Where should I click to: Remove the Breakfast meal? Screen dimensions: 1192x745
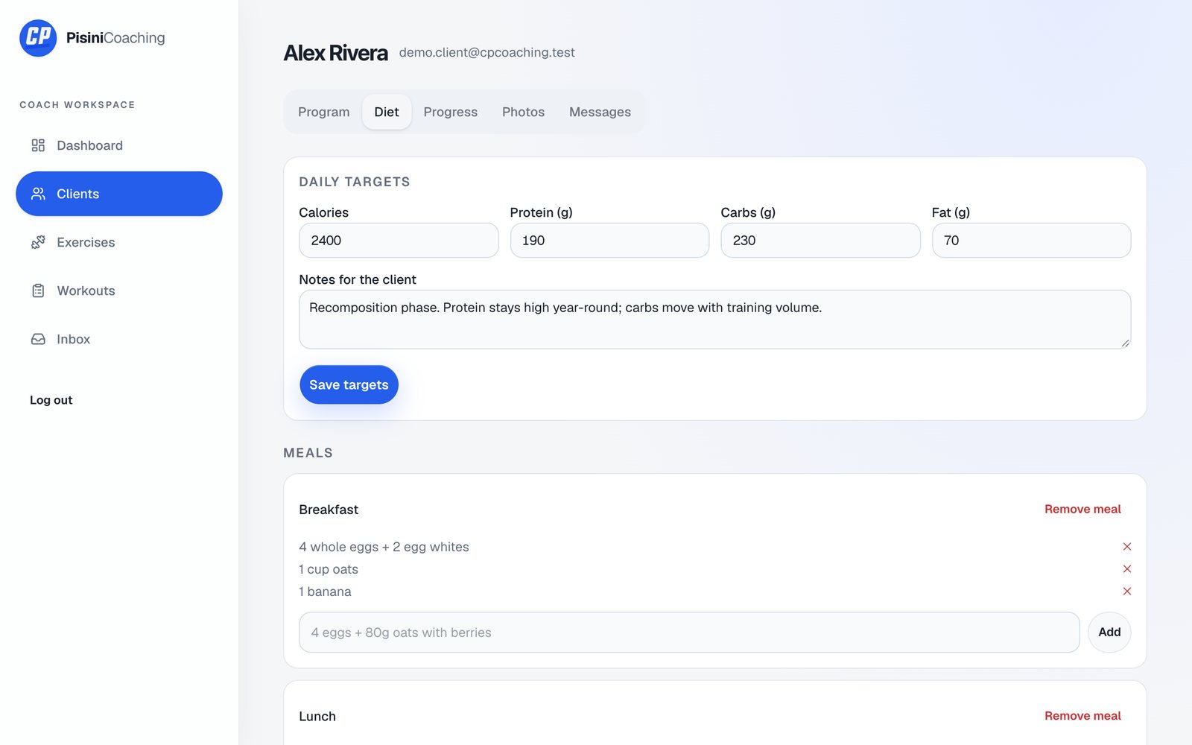point(1082,509)
